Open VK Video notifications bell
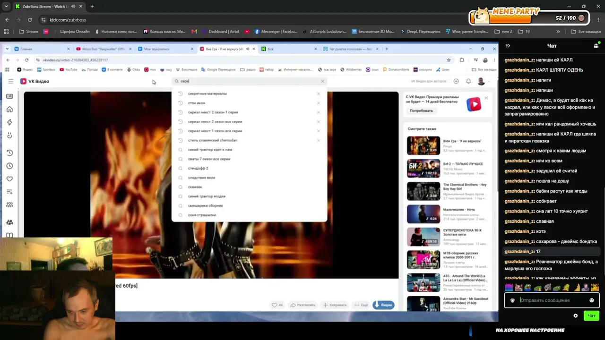The image size is (605, 340). [468, 81]
